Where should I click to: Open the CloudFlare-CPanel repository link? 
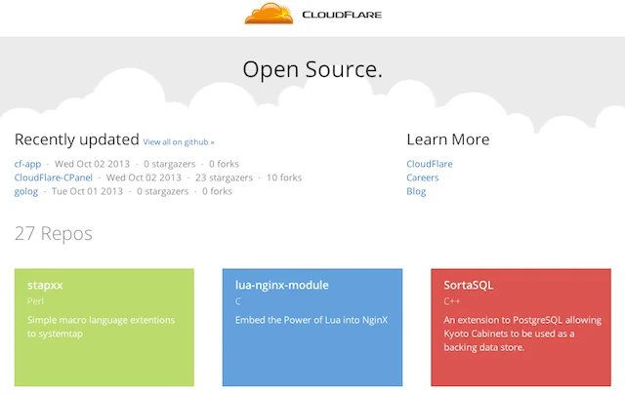point(54,177)
